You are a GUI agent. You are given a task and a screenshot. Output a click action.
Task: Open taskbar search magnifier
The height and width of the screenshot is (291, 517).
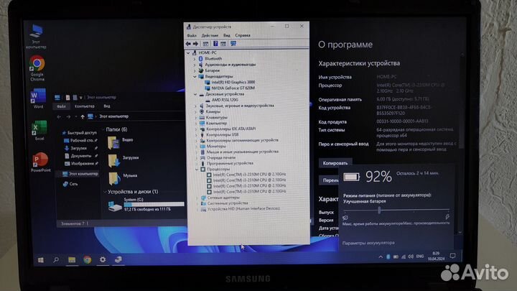(56, 260)
